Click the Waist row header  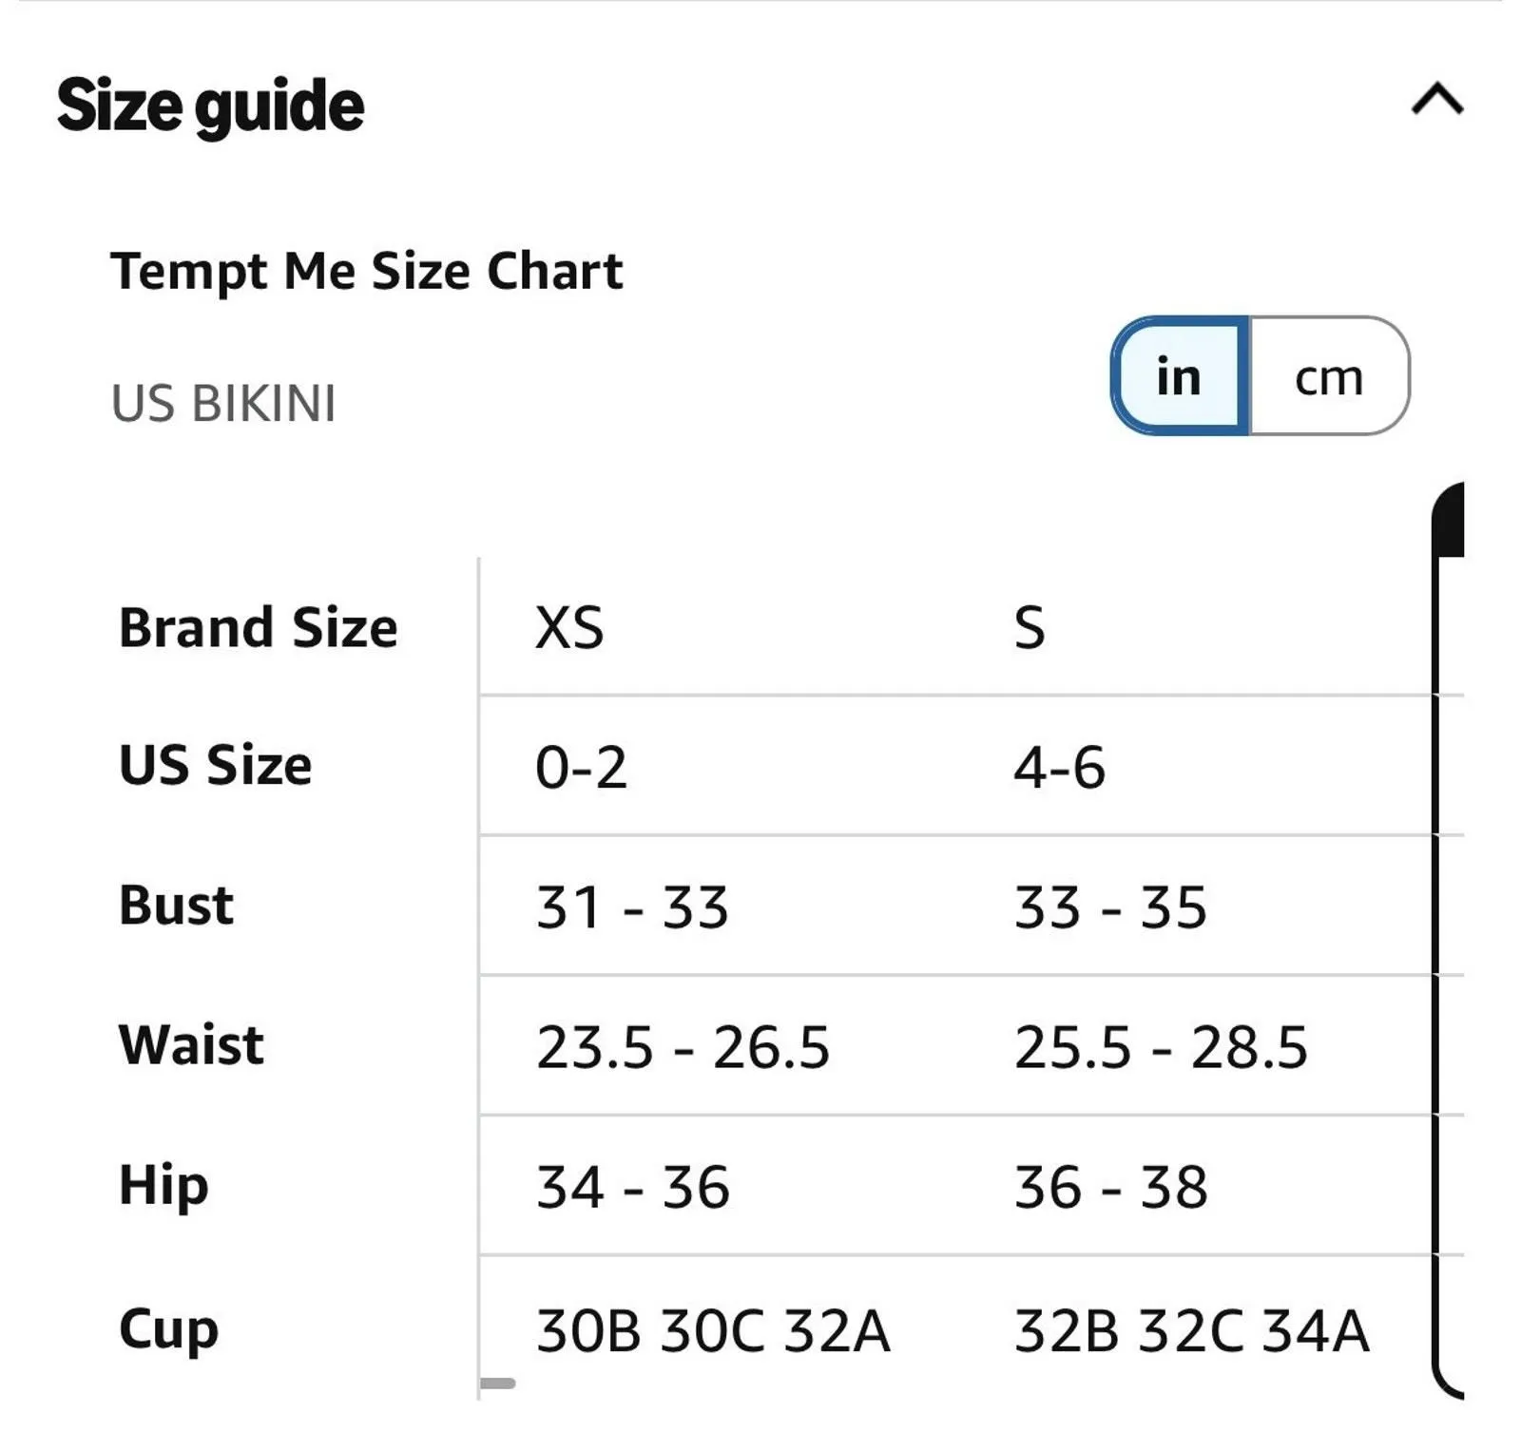(191, 1044)
